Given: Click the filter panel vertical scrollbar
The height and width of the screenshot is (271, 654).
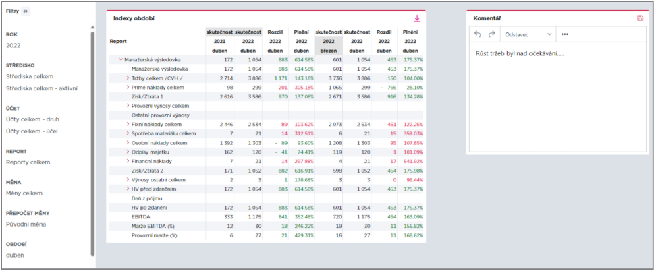Looking at the screenshot, I should [x=92, y=144].
